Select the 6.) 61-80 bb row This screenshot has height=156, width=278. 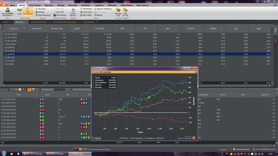137,48
